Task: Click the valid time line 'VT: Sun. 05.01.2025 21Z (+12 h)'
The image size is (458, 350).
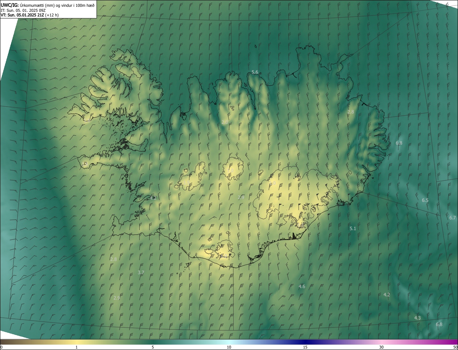Action: pos(30,15)
